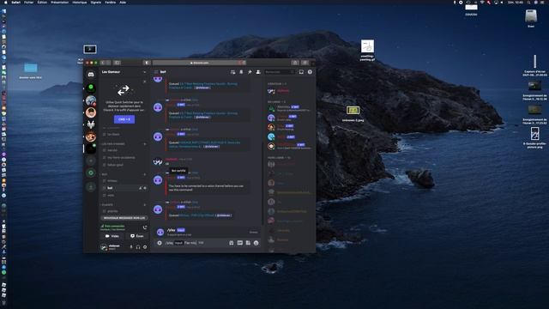Toggle the member list icon in header
The width and height of the screenshot is (549, 309).
[258, 72]
